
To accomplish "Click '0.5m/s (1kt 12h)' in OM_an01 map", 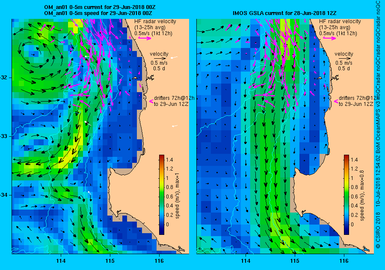I will tap(153, 33).
